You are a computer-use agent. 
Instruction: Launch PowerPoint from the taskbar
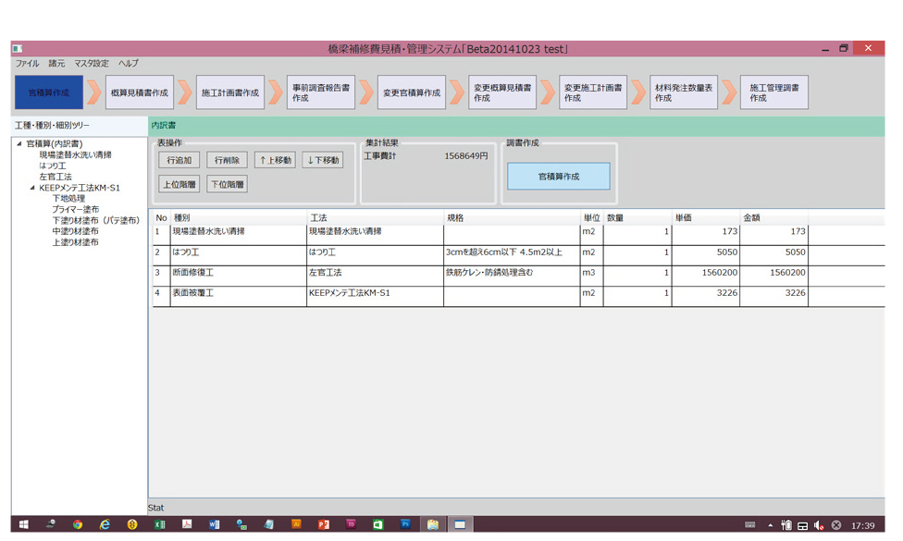click(x=323, y=524)
